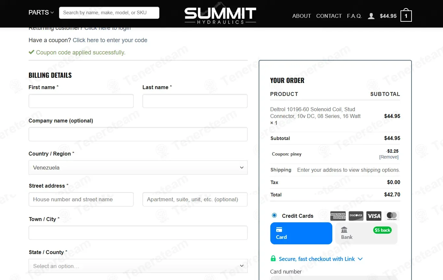Remove the piney coupon
Screen dimensions: 443x280
pyautogui.click(x=389, y=157)
